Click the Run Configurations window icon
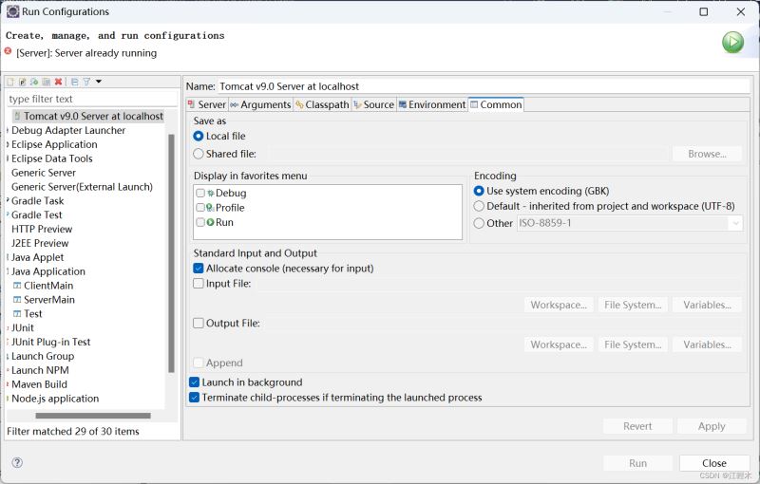The height and width of the screenshot is (484, 760). click(12, 11)
